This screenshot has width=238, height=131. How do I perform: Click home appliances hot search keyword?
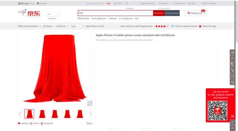(x=99, y=19)
